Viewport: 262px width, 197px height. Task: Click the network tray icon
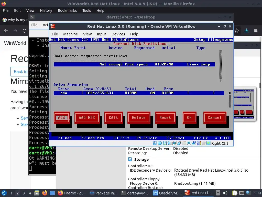242,193
